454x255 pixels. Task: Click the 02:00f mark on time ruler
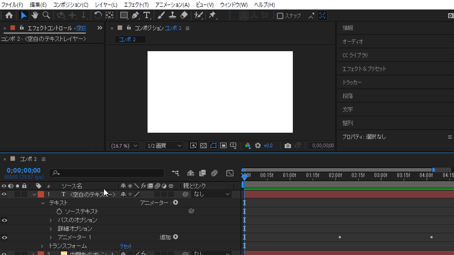coord(336,175)
